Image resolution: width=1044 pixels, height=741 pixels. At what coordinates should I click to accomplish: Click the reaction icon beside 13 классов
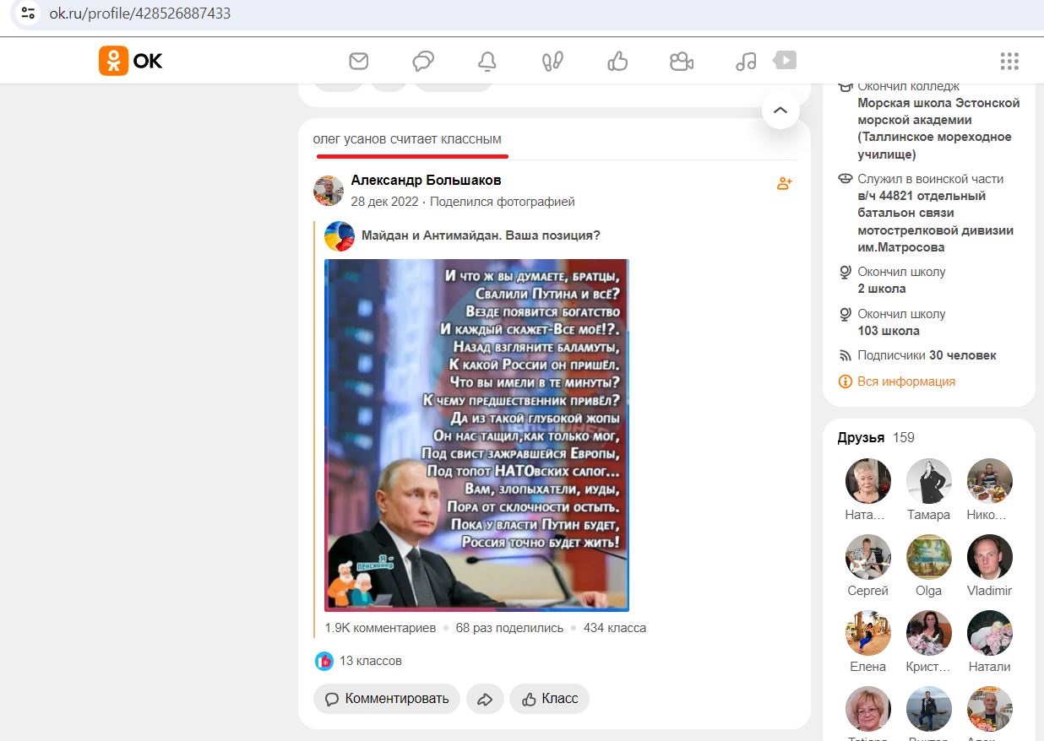pos(324,661)
